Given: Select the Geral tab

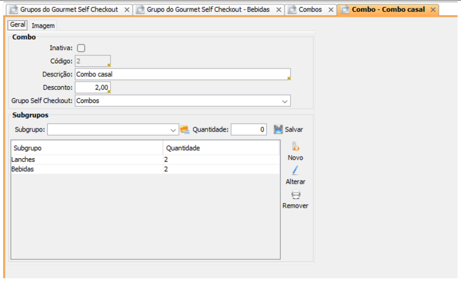Looking at the screenshot, I should [17, 24].
